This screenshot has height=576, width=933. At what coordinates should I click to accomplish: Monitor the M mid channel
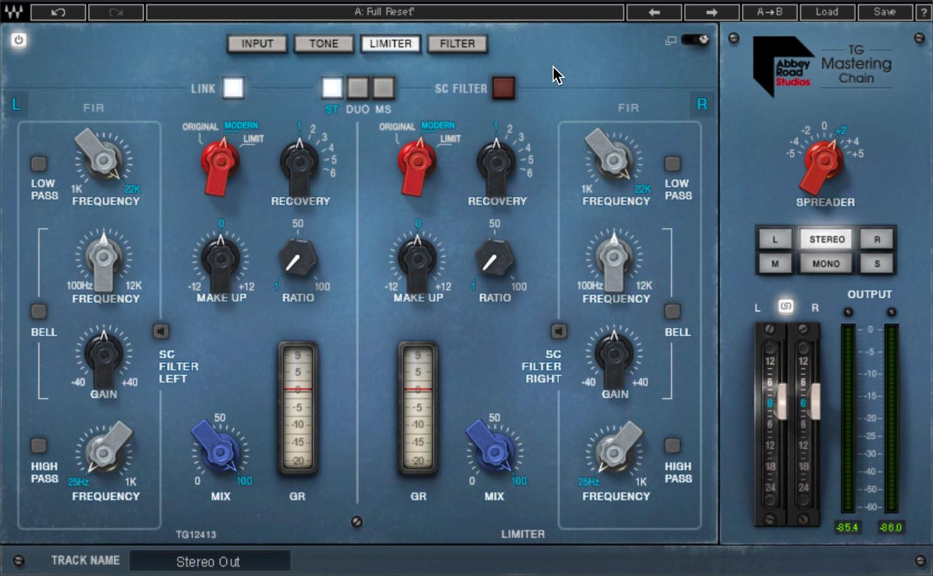tap(775, 264)
